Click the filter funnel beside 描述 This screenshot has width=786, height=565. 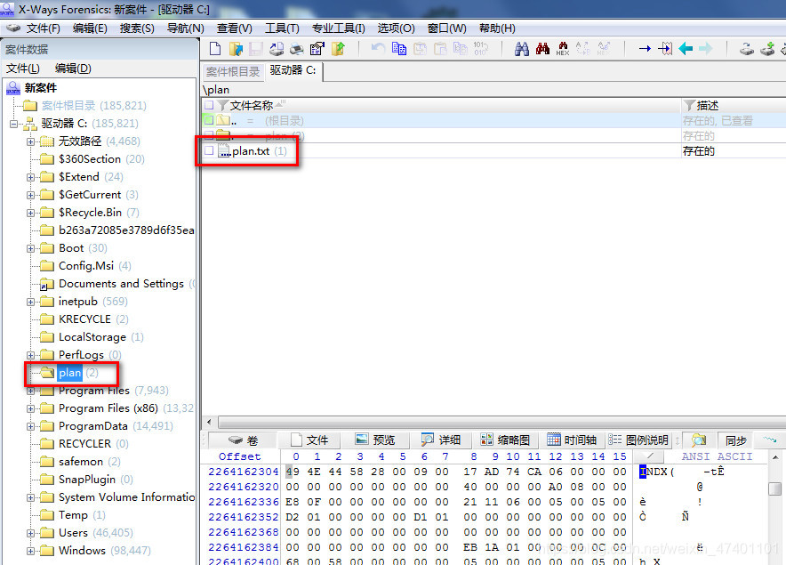click(x=690, y=105)
